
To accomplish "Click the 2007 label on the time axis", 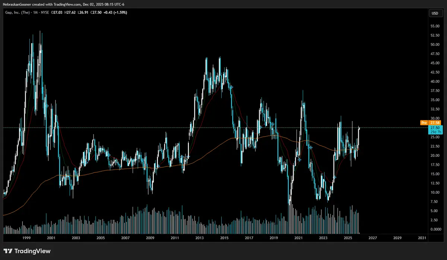I will coord(125,238).
